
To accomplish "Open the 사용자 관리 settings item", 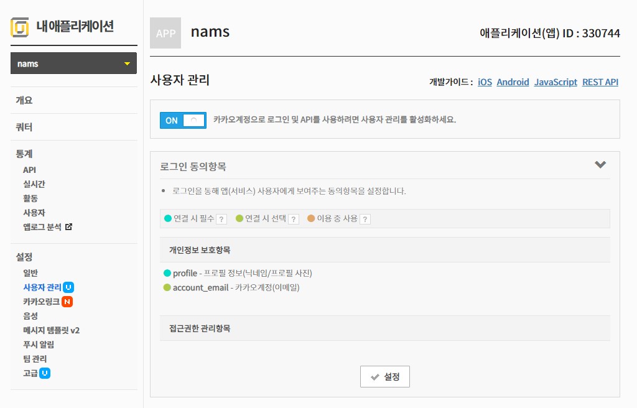I will (42, 287).
